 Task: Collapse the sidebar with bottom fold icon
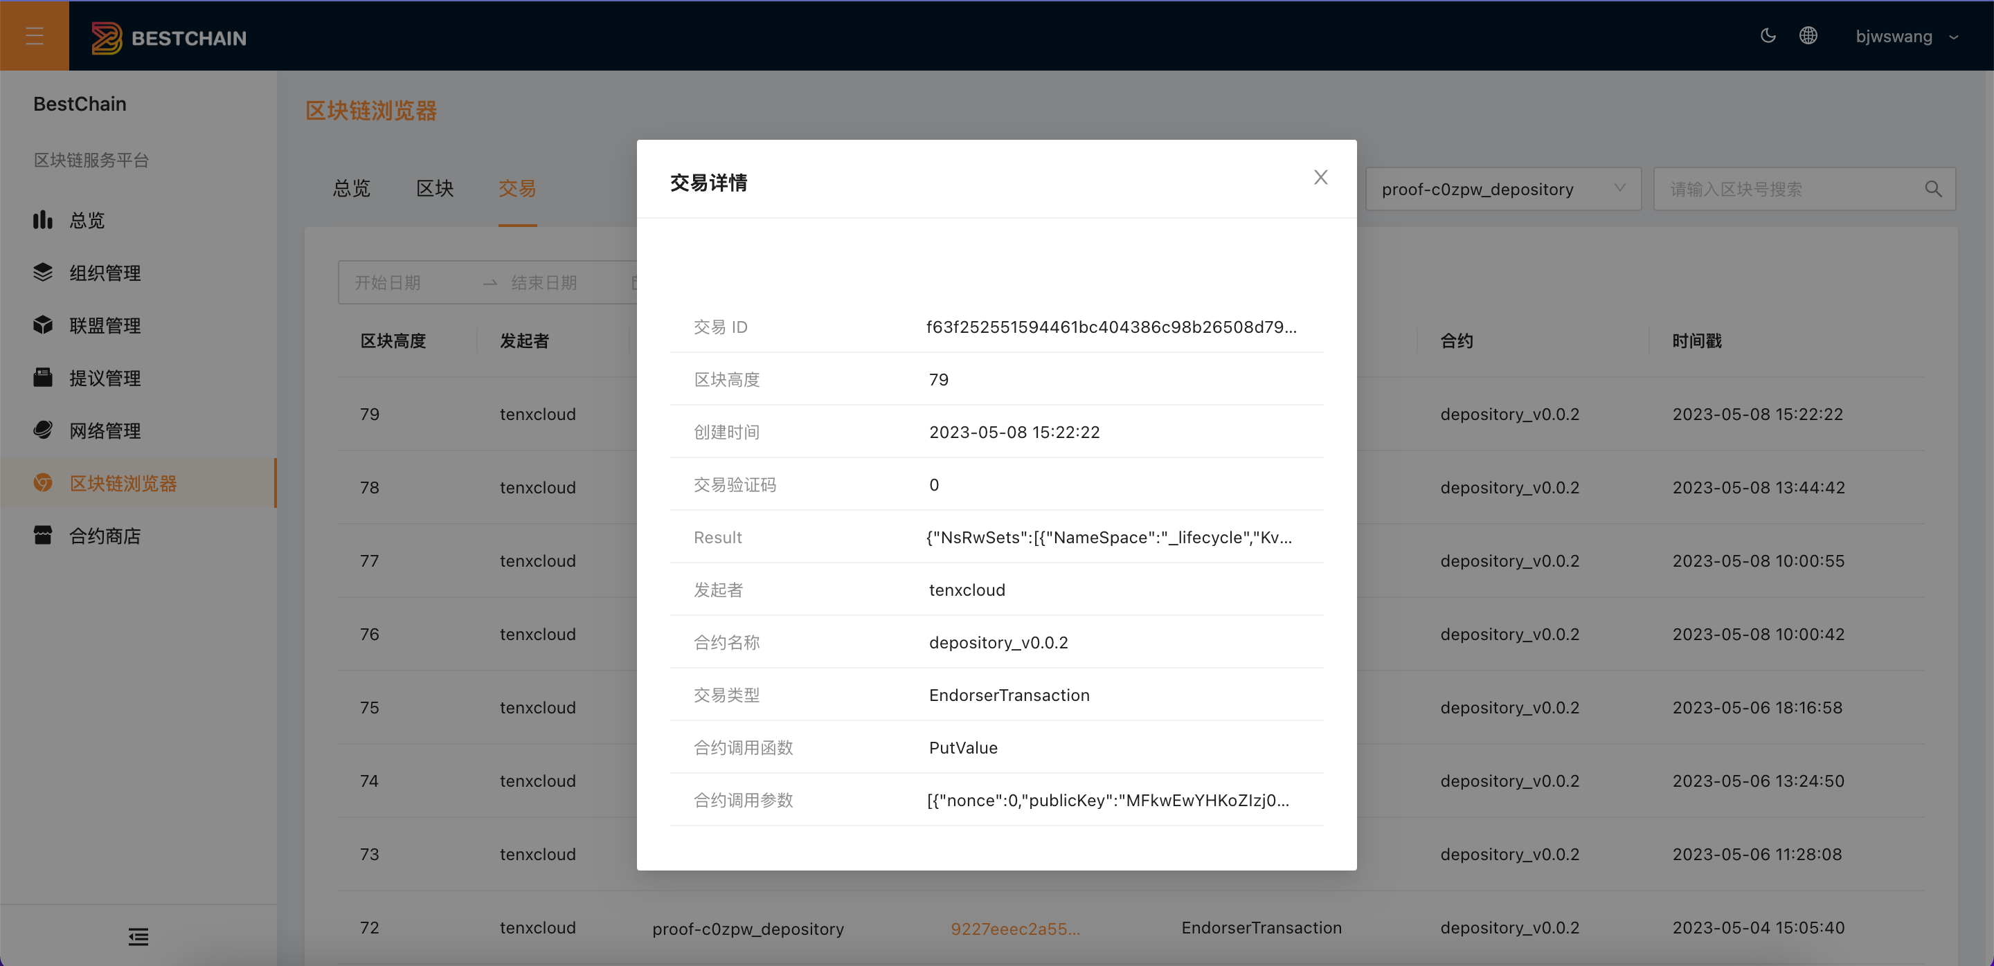[x=138, y=937]
